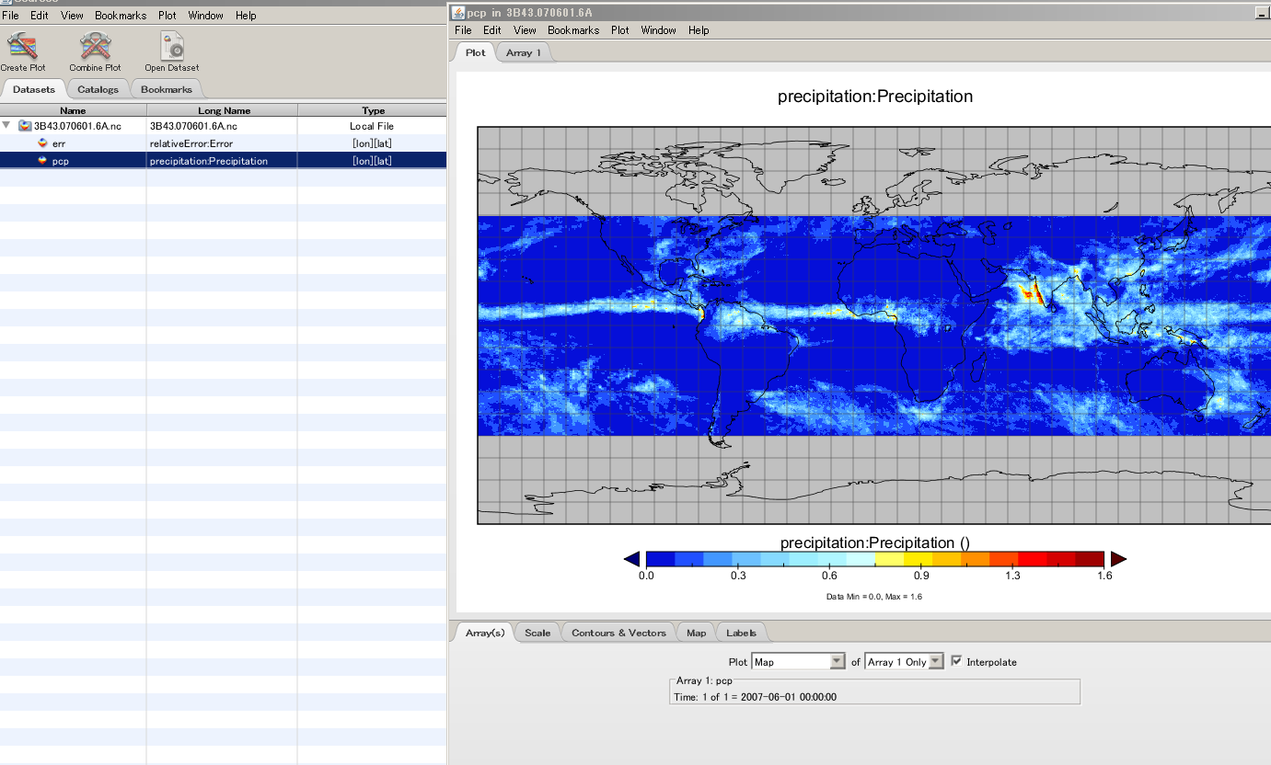Screen dimensions: 1271x765
Task: Open Plot menu in the pcp plot window
Action: pyautogui.click(x=620, y=30)
